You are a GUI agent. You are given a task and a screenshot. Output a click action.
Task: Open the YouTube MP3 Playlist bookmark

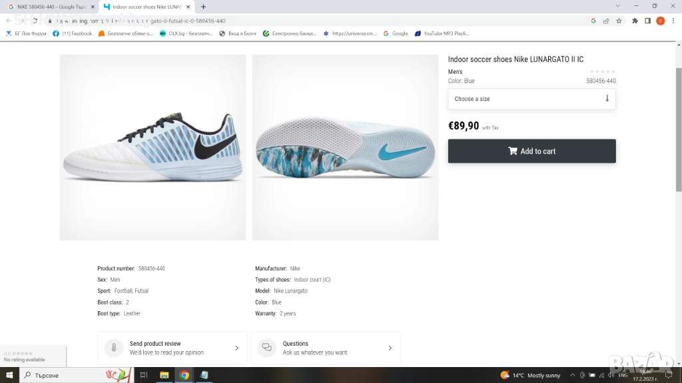[442, 33]
